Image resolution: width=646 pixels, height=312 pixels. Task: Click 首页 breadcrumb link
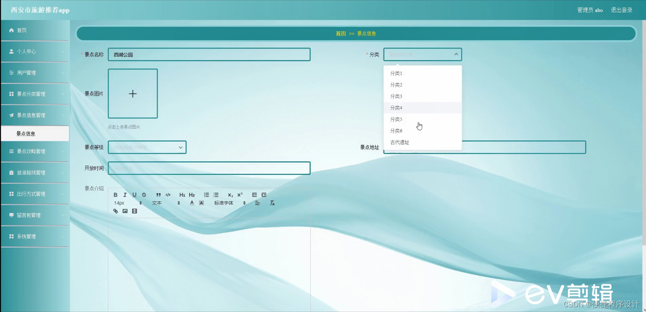[x=341, y=34]
